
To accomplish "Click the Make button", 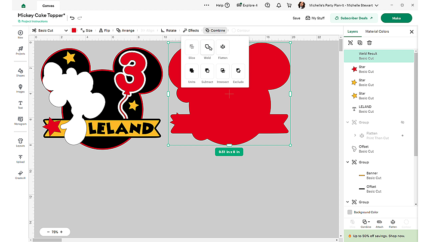I will click(396, 18).
